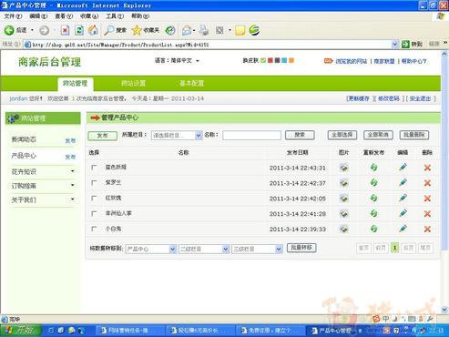Open the address bar dropdown arrow
449x337 pixels.
394,45
